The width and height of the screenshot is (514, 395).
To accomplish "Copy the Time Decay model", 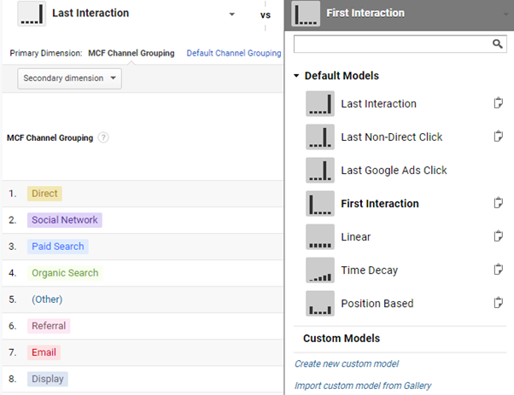I will pos(498,270).
